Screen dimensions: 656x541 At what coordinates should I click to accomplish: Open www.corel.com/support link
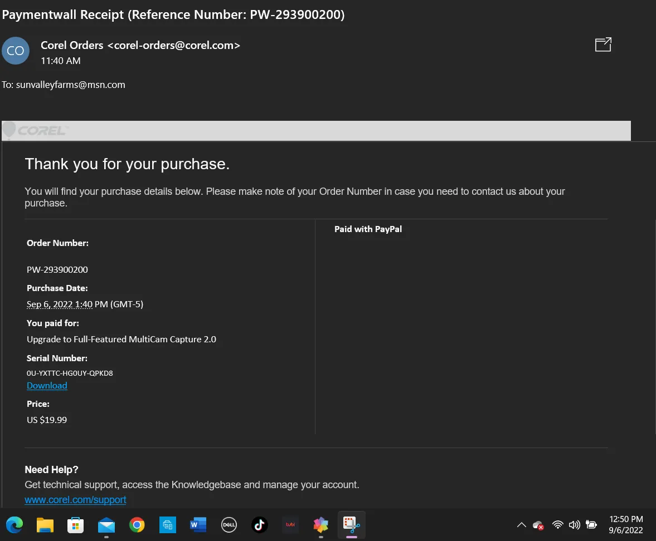point(75,500)
